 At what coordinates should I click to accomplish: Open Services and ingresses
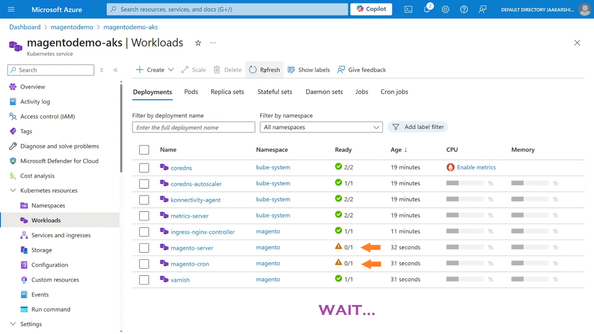pos(61,235)
